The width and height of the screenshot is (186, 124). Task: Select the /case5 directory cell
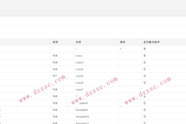[79, 76]
